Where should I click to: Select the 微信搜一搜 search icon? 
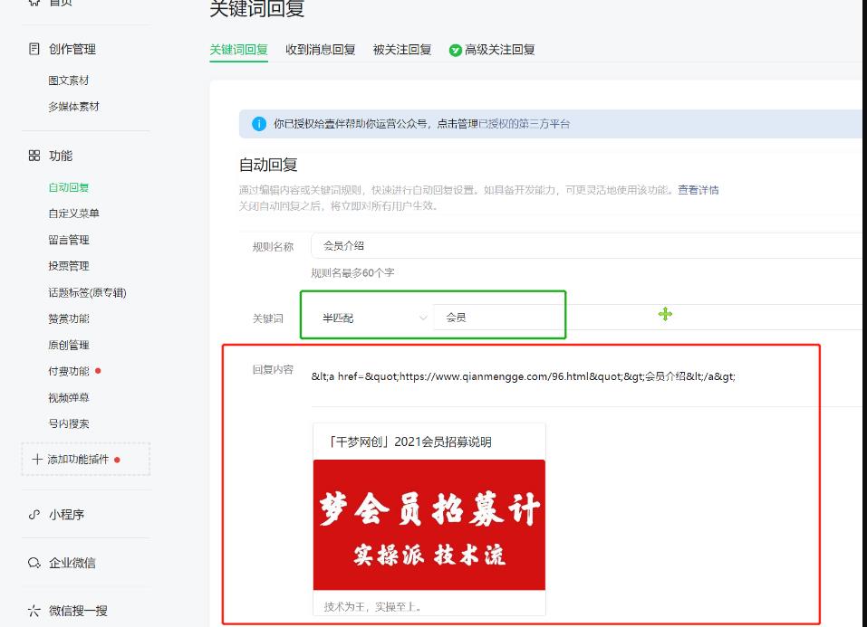(x=33, y=612)
